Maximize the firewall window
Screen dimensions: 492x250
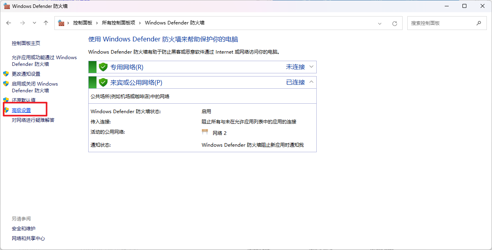point(464,6)
